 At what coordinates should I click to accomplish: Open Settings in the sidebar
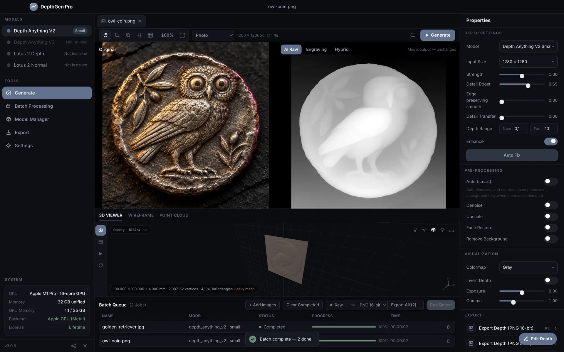pyautogui.click(x=47, y=145)
